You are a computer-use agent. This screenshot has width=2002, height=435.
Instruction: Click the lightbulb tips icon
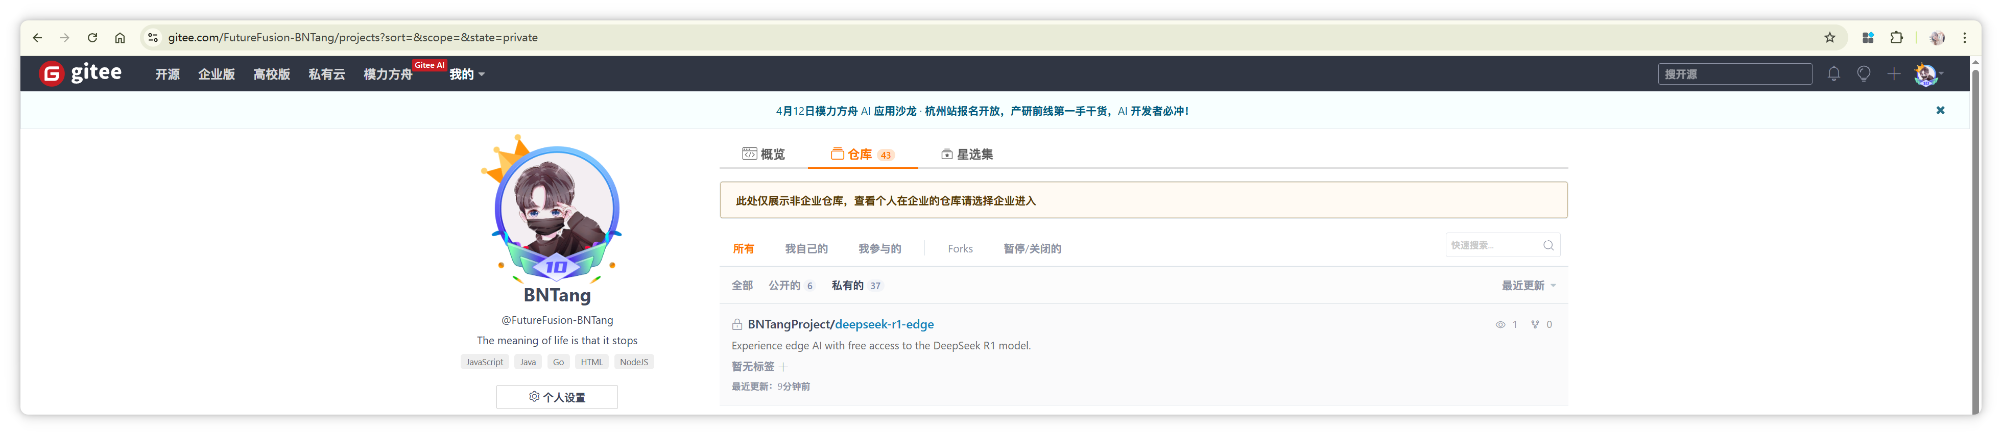point(1863,73)
